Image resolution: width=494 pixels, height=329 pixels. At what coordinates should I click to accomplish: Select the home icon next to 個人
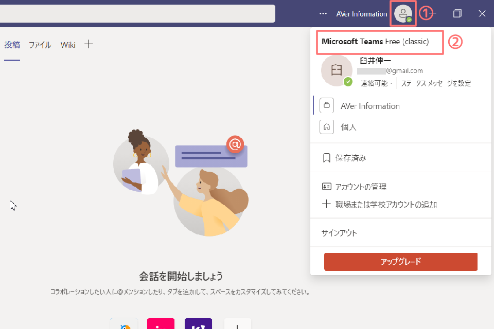pos(327,126)
